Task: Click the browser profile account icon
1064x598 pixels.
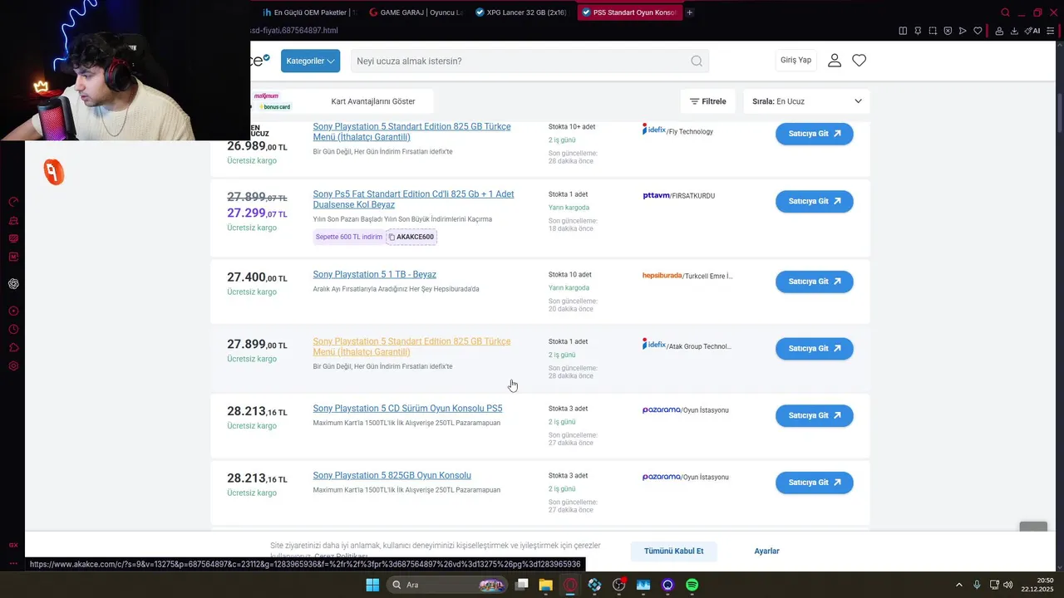Action: 999,31
